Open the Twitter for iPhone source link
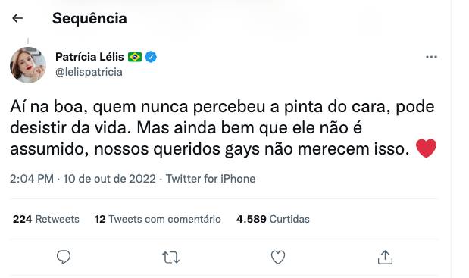 [x=211, y=179]
